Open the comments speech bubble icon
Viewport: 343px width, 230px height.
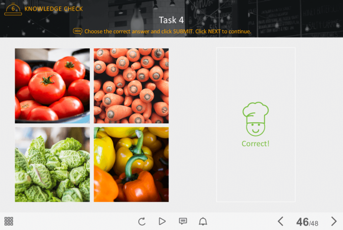coord(183,221)
